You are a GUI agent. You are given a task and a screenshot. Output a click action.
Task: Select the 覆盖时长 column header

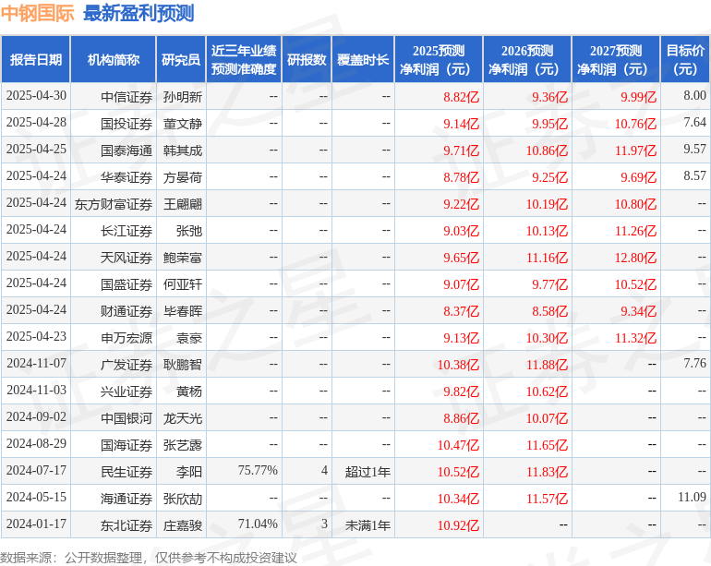pyautogui.click(x=363, y=59)
